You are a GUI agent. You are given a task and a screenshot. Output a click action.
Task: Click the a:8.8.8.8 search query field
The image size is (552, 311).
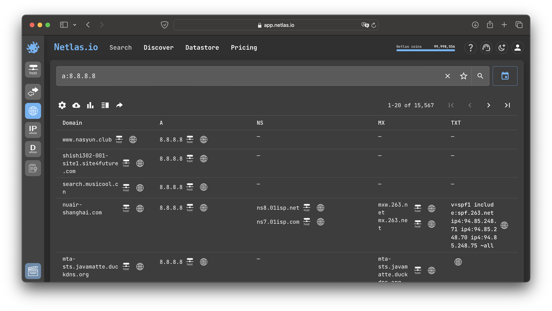pyautogui.click(x=249, y=76)
